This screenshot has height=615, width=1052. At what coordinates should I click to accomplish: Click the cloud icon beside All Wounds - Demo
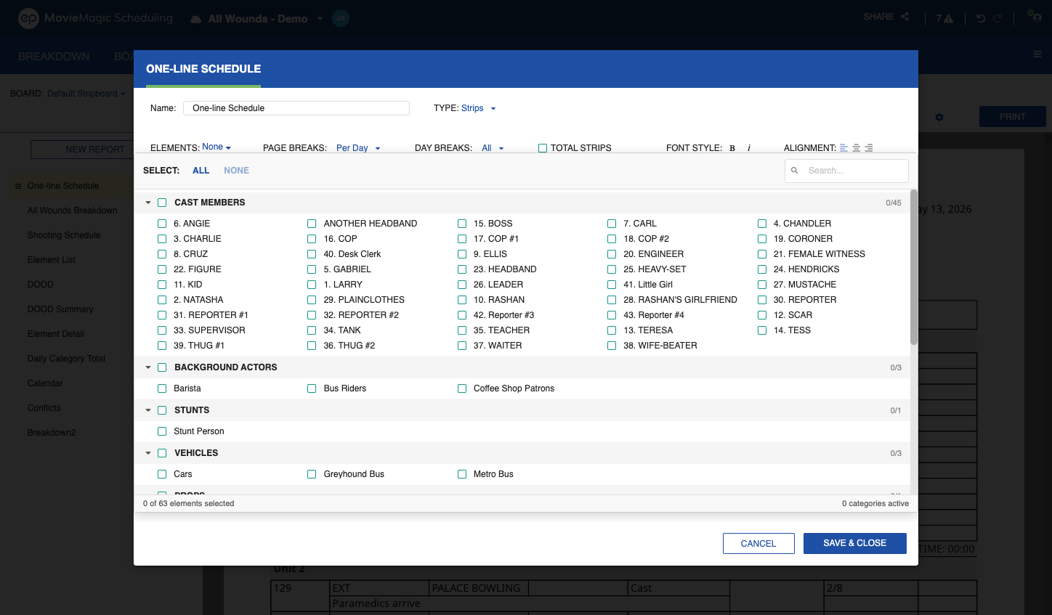[x=196, y=19]
